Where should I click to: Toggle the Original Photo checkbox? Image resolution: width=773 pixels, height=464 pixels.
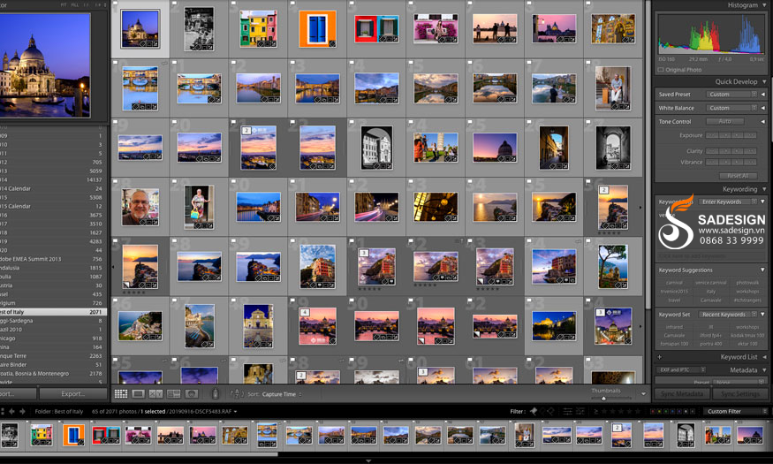point(661,69)
